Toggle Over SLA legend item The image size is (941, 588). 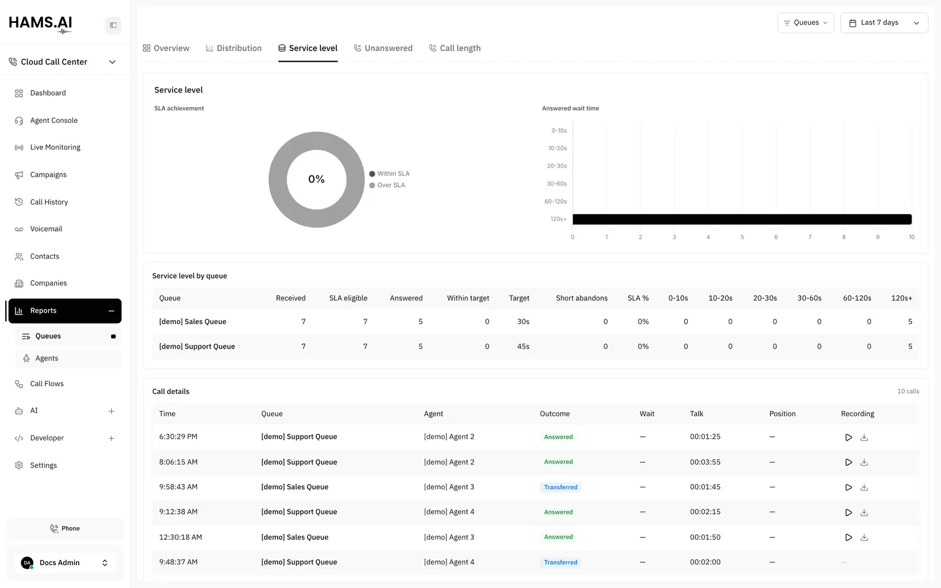tap(387, 185)
